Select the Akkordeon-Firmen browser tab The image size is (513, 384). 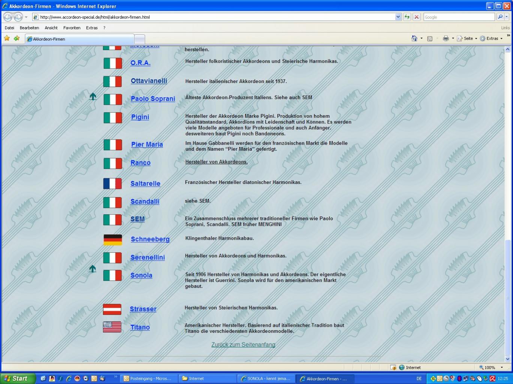pos(79,39)
